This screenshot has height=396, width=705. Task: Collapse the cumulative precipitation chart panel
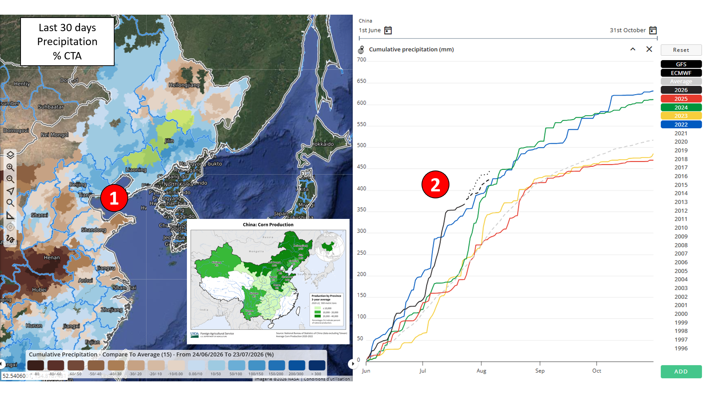(x=633, y=49)
